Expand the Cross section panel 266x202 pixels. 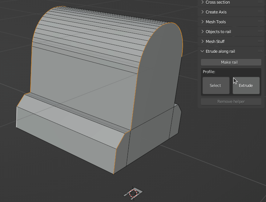click(x=218, y=2)
